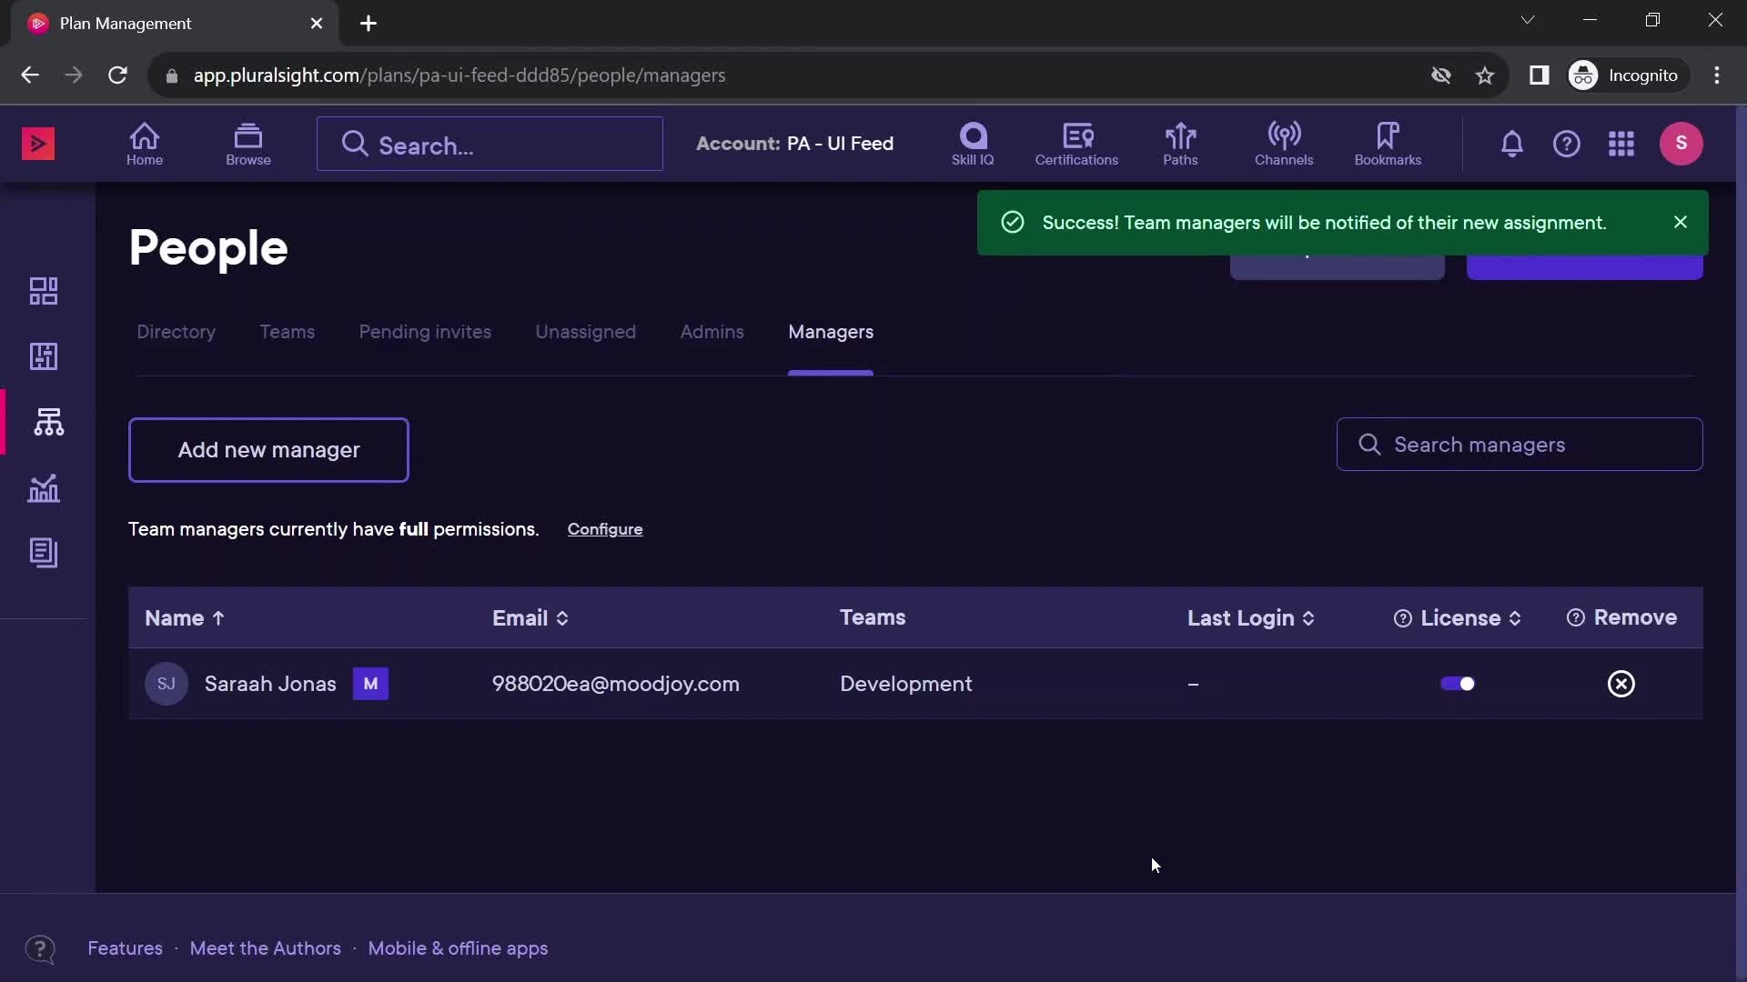Screen dimensions: 1747x982
Task: Switch to the Teams tab
Action: point(287,331)
